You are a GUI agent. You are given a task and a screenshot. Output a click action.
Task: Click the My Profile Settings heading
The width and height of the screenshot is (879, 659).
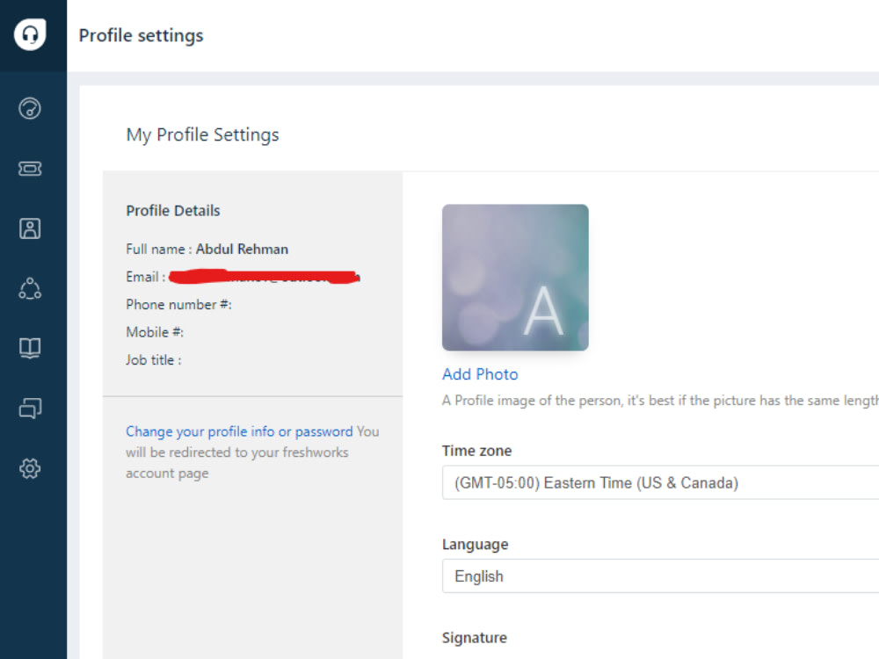click(202, 135)
